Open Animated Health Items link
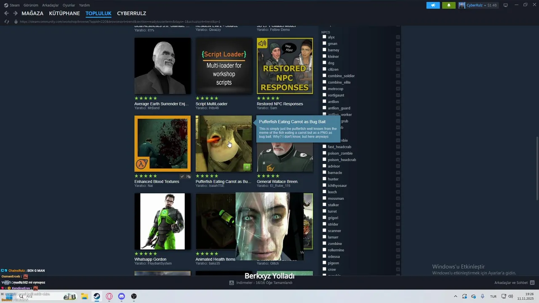Screen dimensions: 539x303 click(215, 259)
